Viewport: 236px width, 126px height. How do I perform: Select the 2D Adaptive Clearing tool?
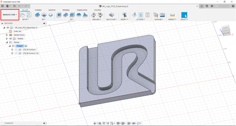(37, 15)
